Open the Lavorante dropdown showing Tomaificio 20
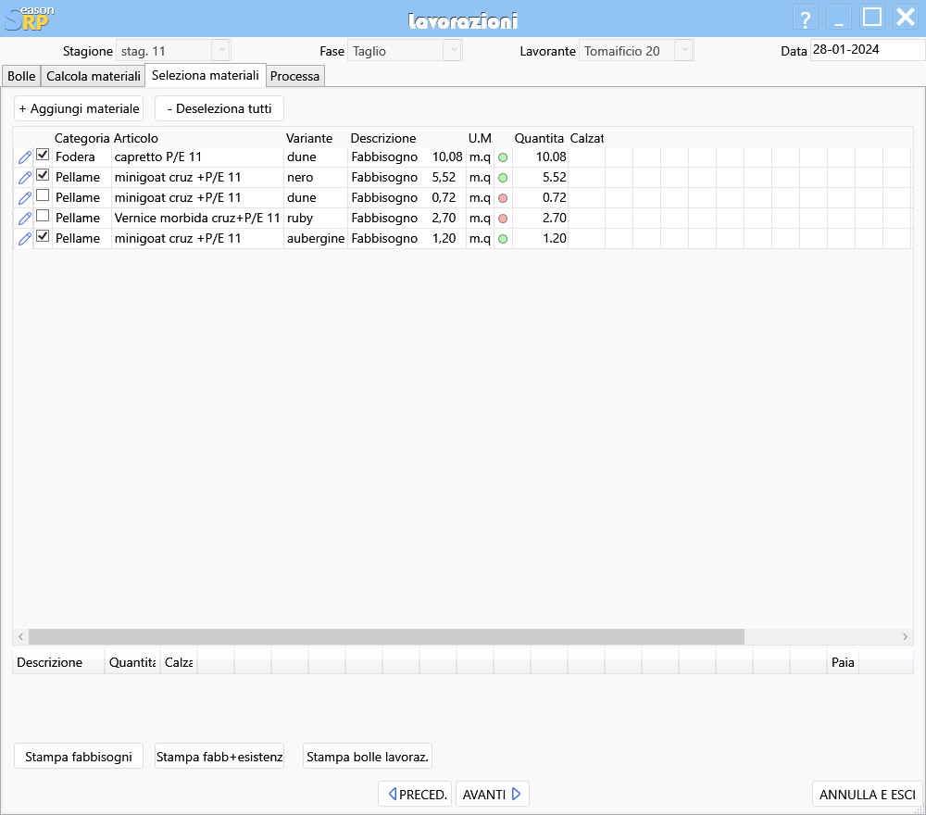Viewport: 926px width, 815px height. 684,51
